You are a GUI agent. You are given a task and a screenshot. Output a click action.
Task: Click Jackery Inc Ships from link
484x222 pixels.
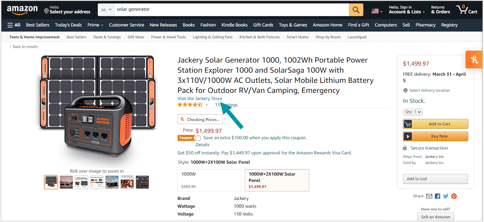(434, 157)
